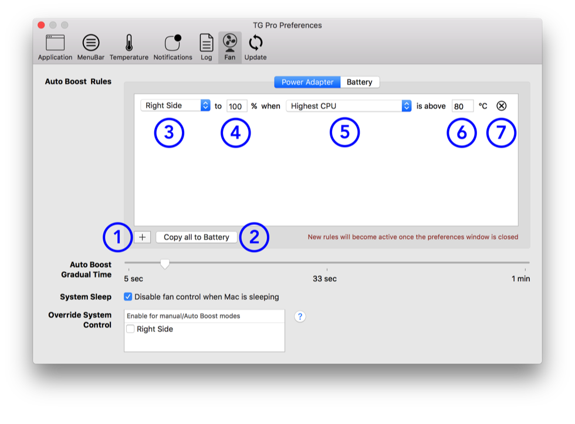Open the MenuBar preferences pane
The width and height of the screenshot is (575, 424).
click(x=90, y=47)
